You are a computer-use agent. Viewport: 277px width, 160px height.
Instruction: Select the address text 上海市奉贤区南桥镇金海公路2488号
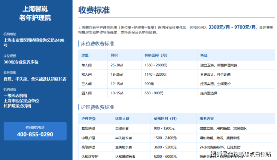pyautogui.click(x=34, y=43)
